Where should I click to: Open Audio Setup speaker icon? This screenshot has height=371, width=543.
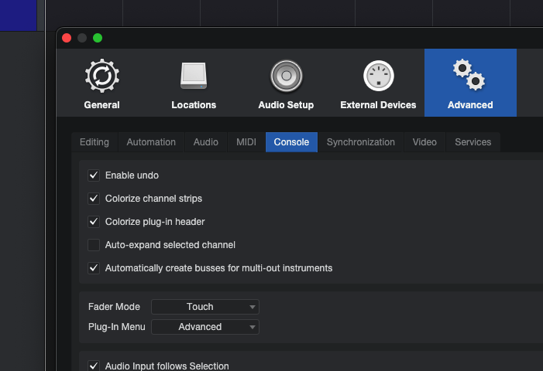tap(286, 76)
